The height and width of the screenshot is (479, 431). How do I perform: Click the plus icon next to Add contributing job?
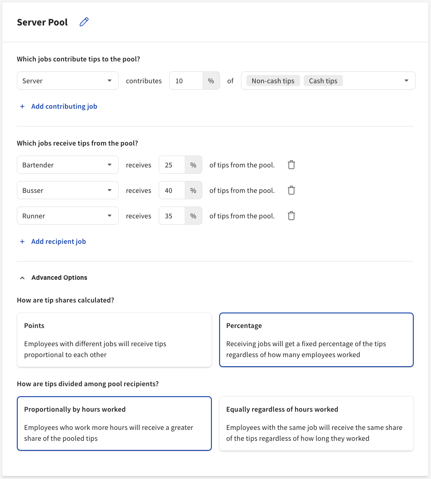pyautogui.click(x=22, y=106)
